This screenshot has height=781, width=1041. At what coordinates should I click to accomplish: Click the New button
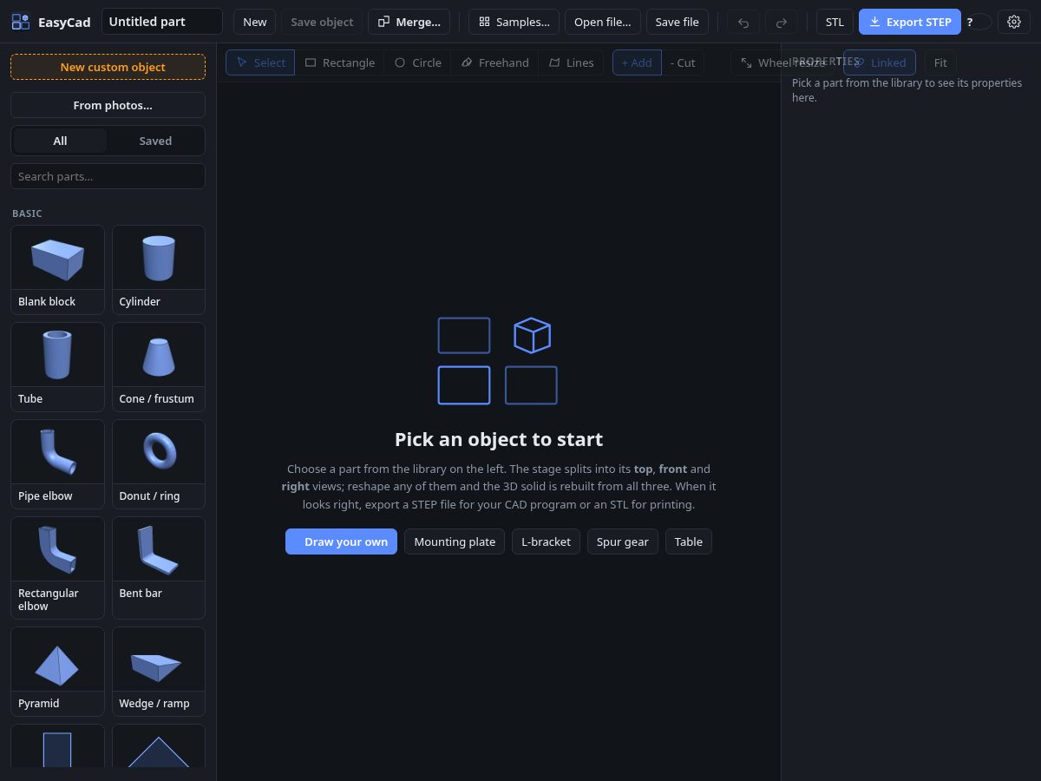tap(254, 22)
